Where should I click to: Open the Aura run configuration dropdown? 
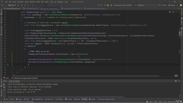tap(149, 5)
